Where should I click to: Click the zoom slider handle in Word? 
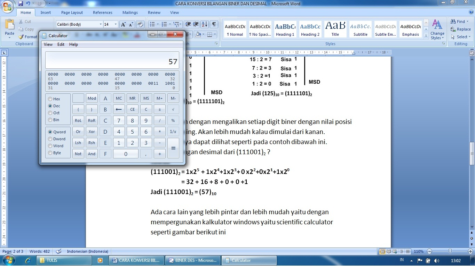(450, 251)
